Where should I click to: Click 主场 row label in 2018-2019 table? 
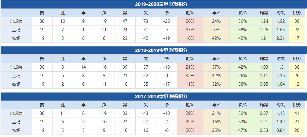16,76
